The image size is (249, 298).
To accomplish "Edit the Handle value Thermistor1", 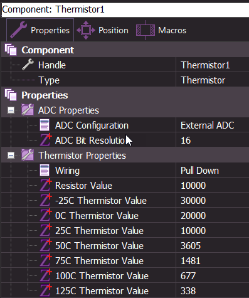I will [213, 65].
